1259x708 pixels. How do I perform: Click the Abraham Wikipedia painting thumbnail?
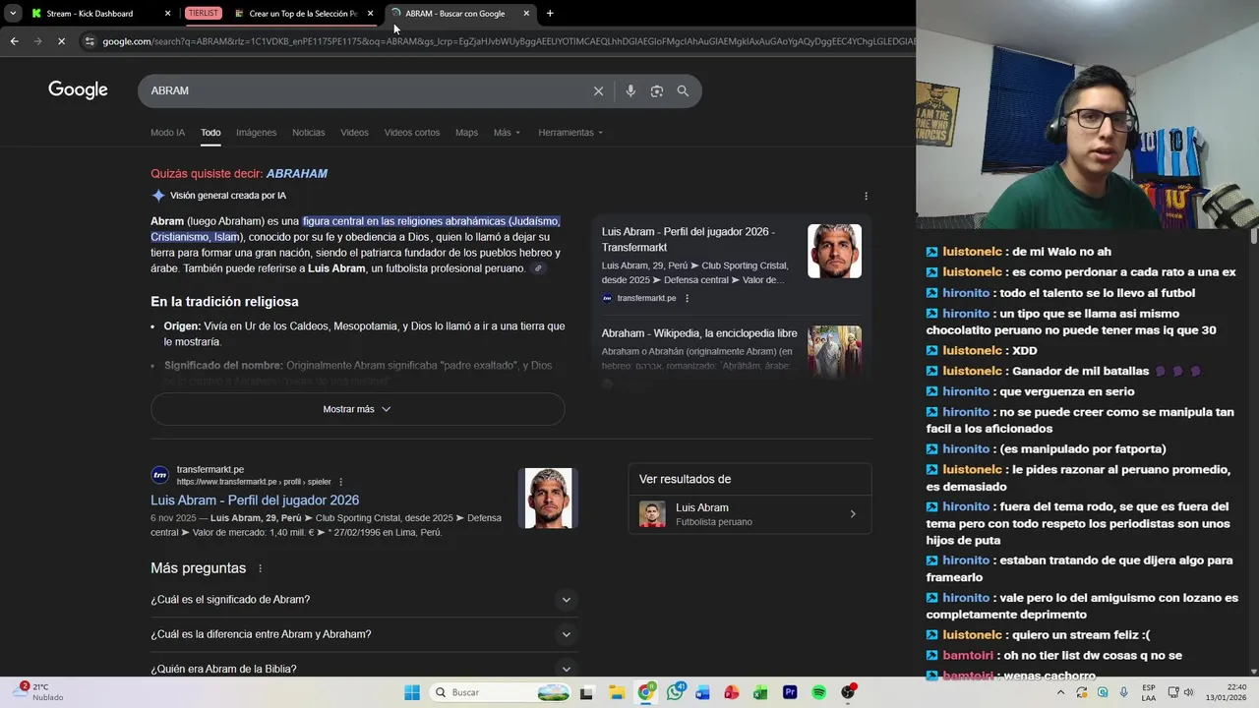coord(834,352)
